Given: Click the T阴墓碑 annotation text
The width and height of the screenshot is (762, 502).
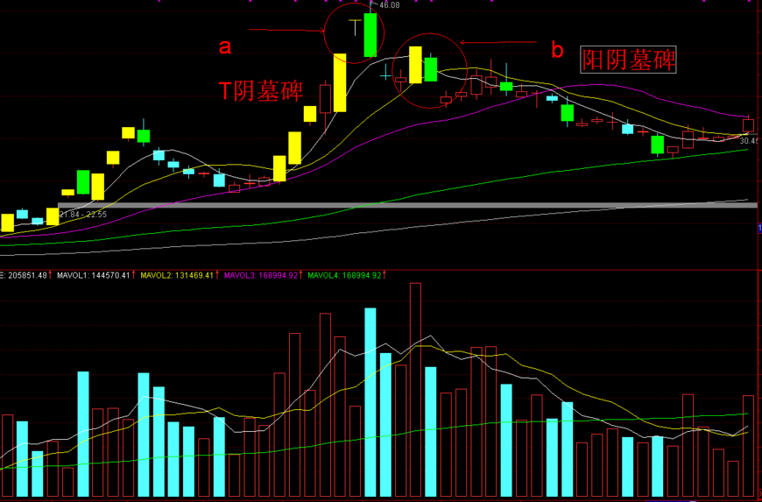Looking at the screenshot, I should [x=261, y=91].
